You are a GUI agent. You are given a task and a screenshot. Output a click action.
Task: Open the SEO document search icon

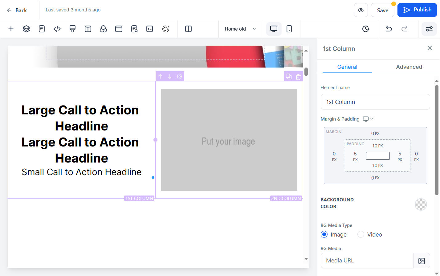[134, 29]
